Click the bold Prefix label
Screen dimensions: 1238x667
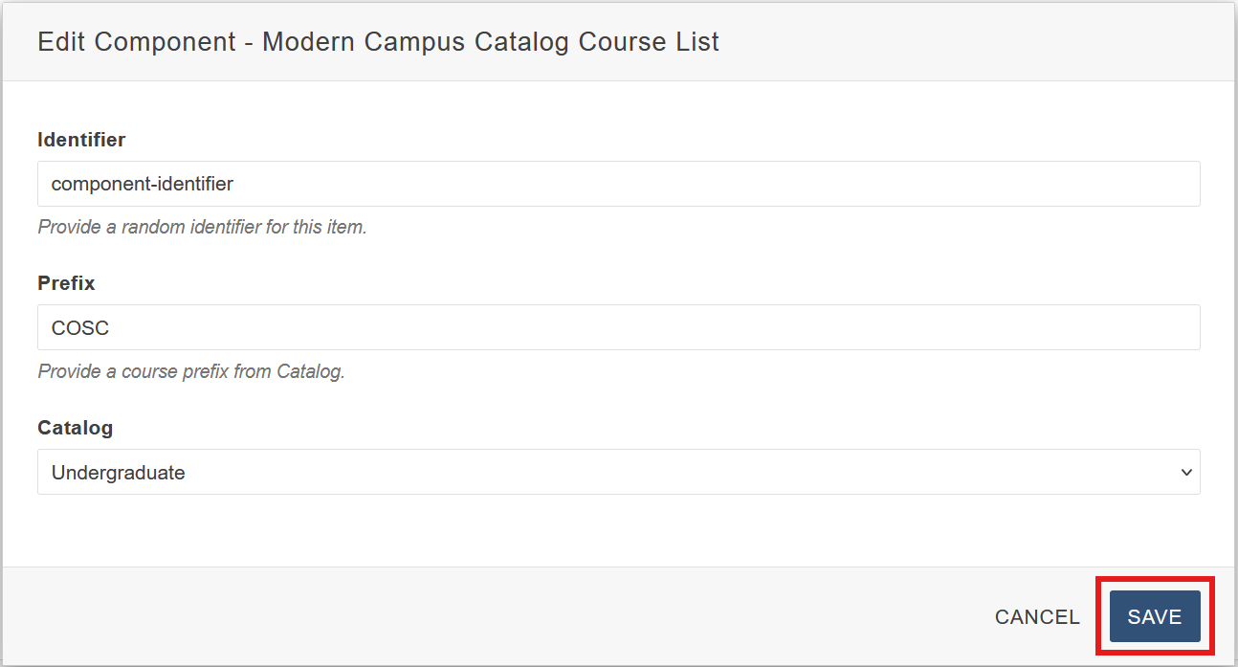point(66,283)
